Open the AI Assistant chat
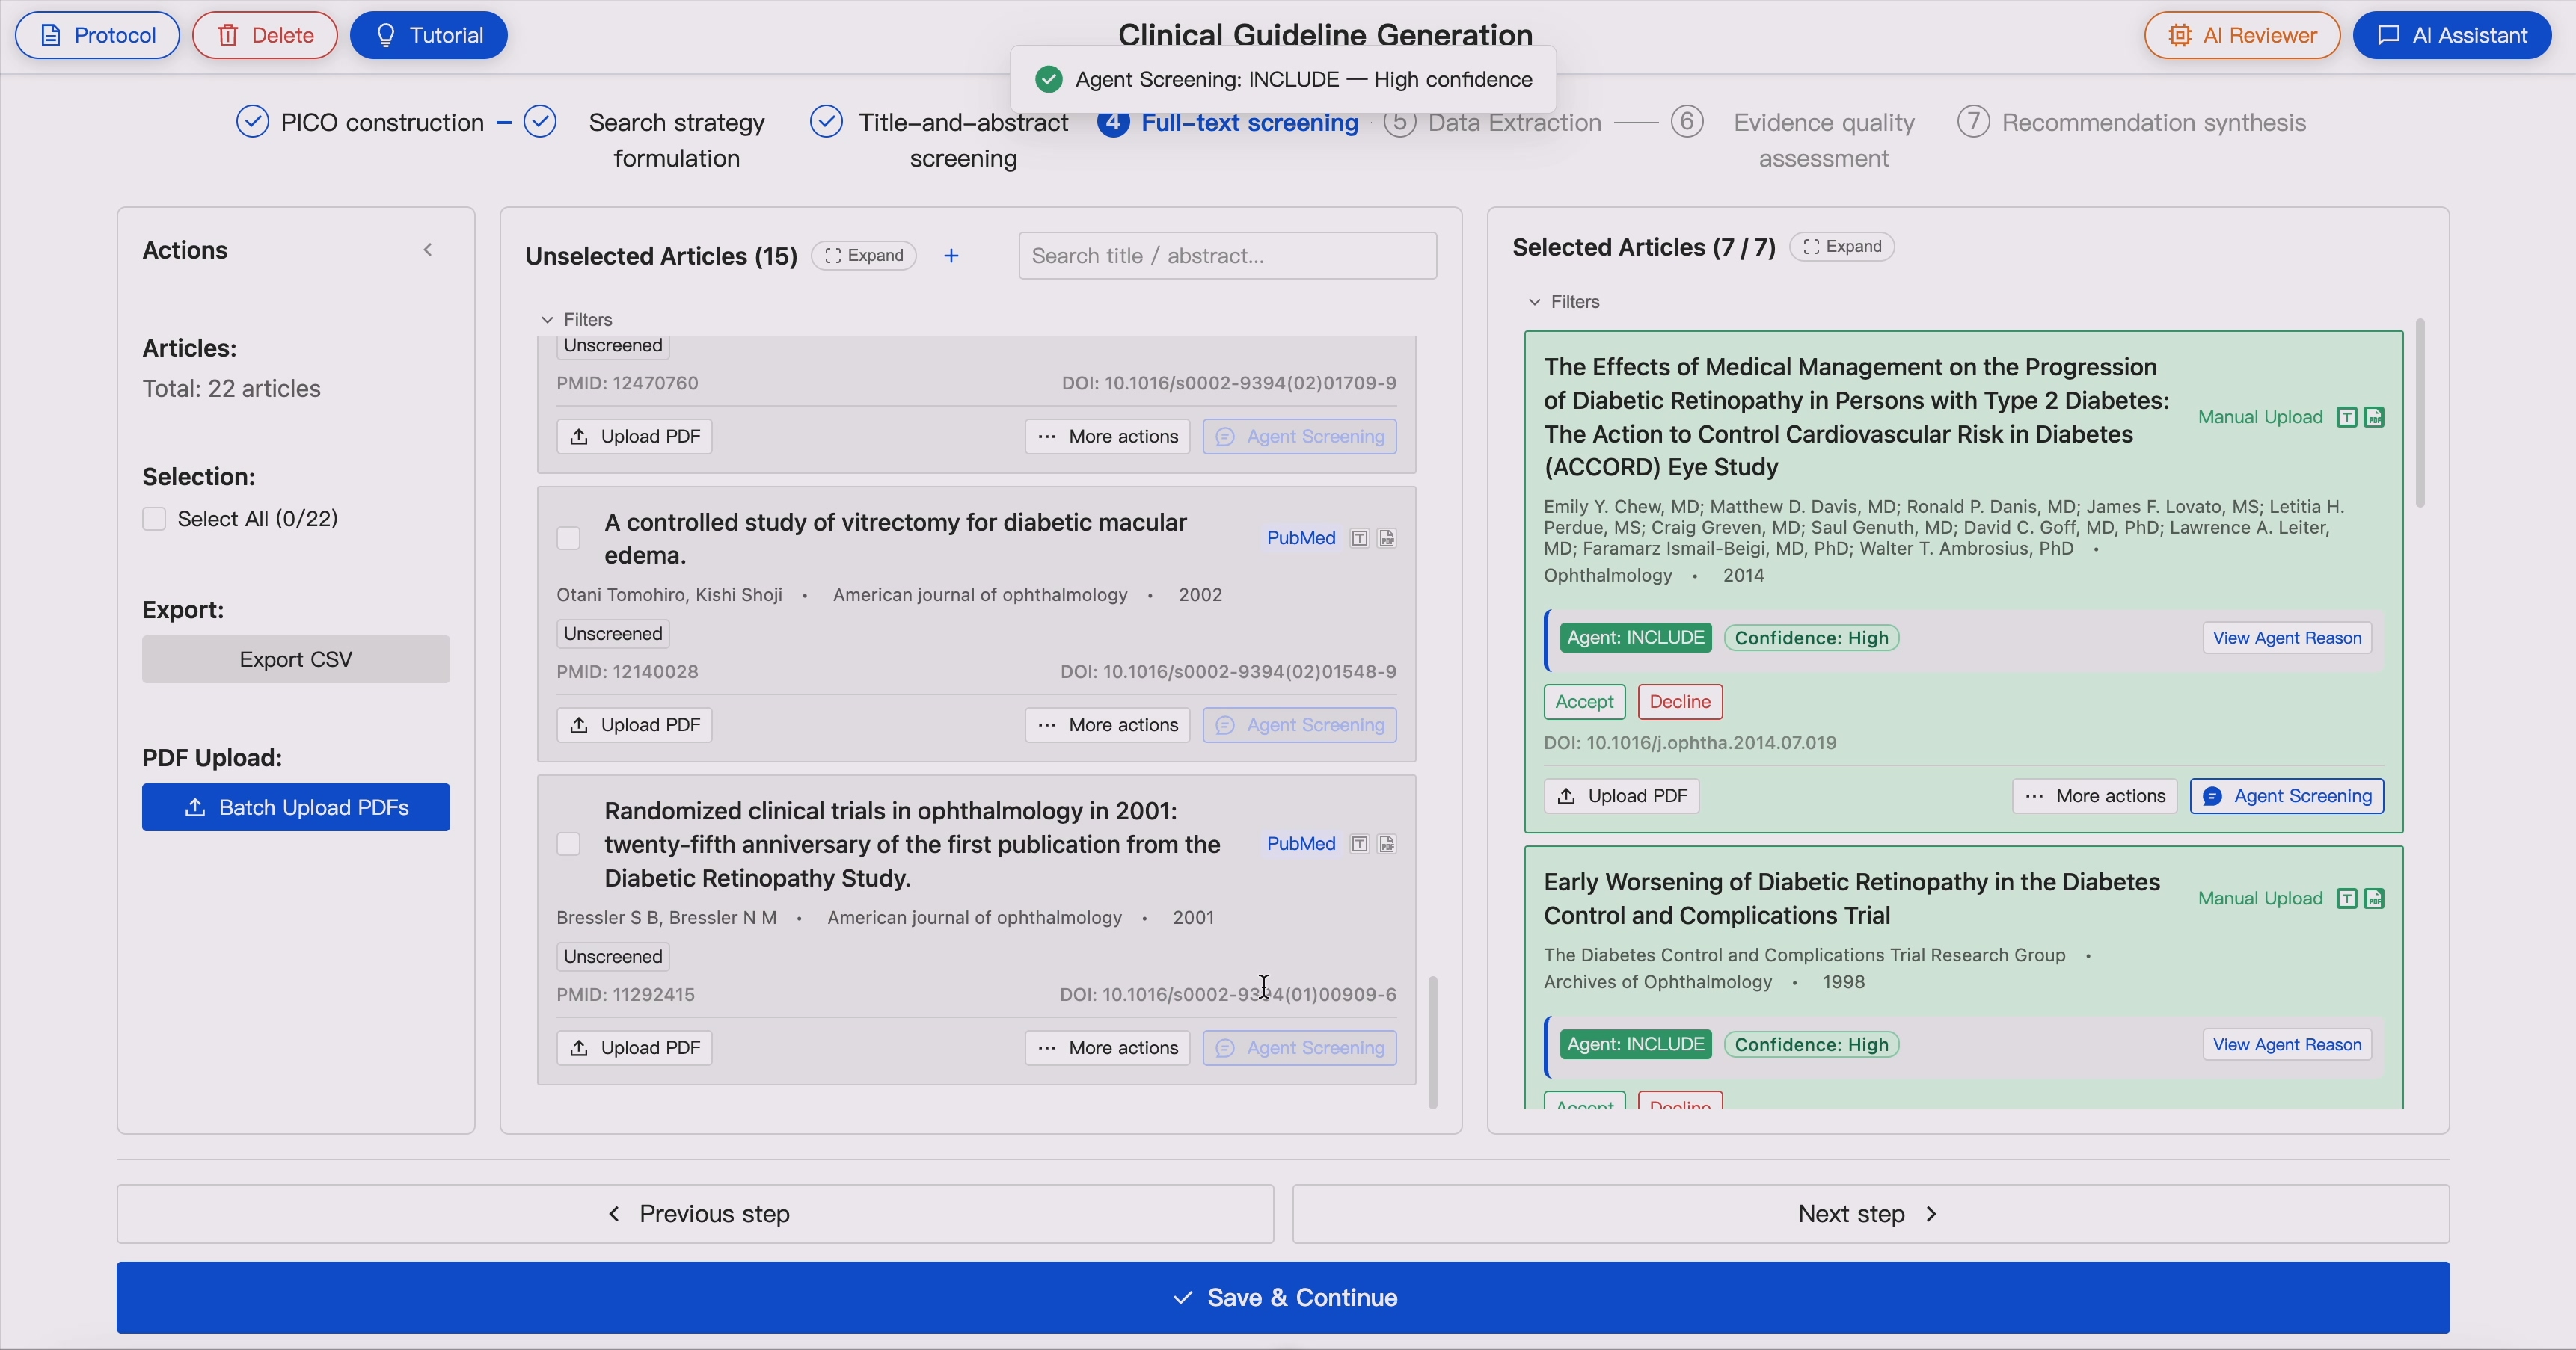This screenshot has height=1350, width=2576. tap(2452, 35)
